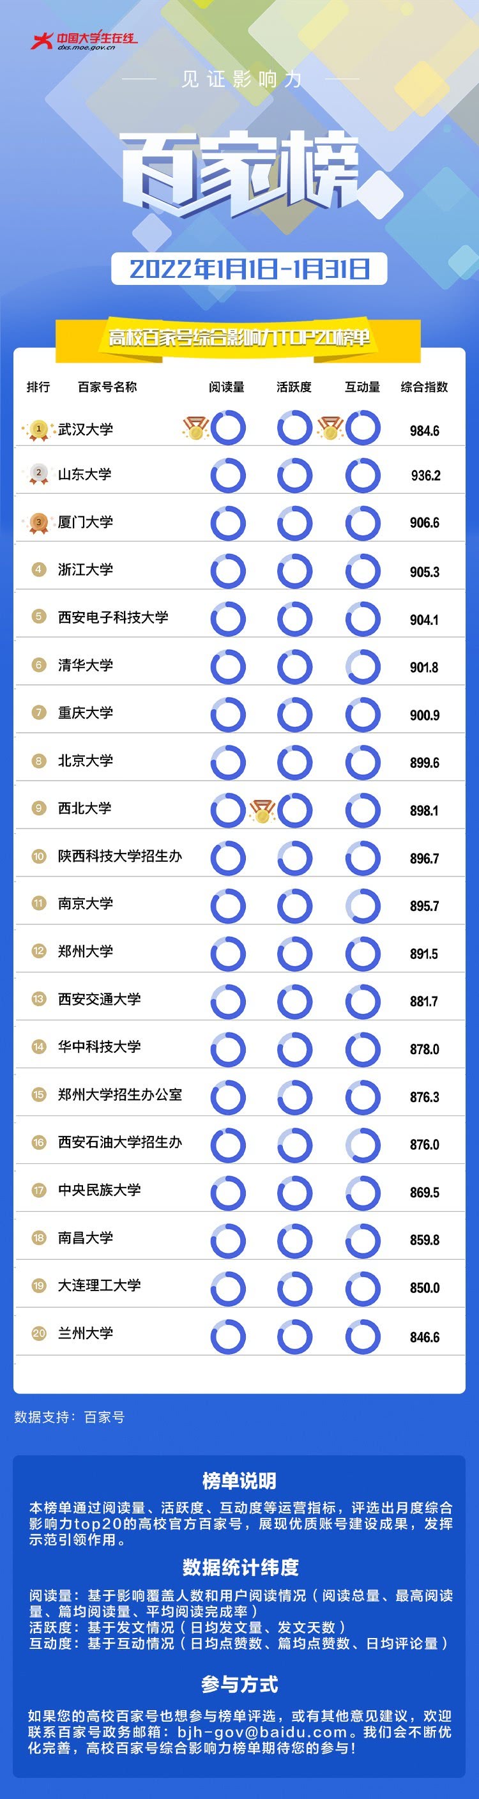Select the 陕西科技大学招生办 entry
The width and height of the screenshot is (479, 1799).
(x=120, y=855)
